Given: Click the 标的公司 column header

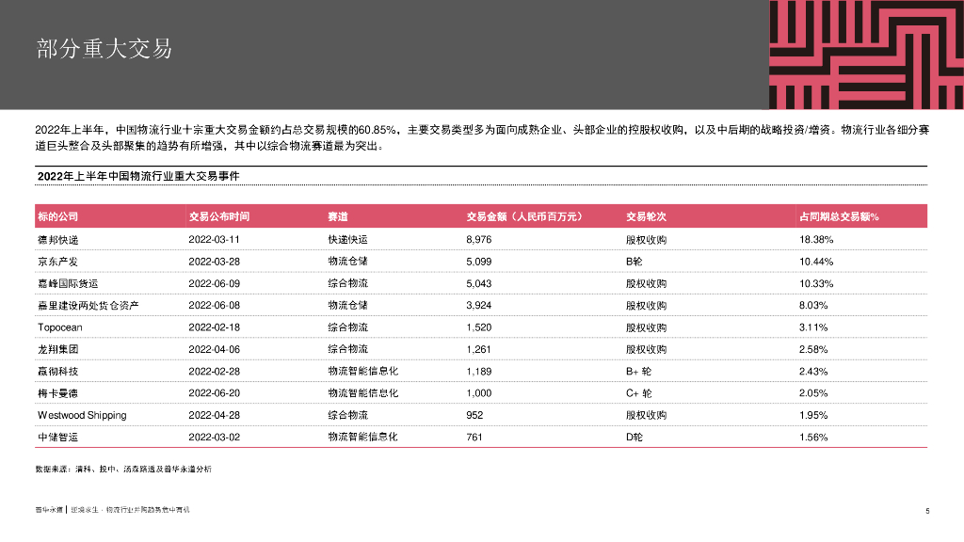Looking at the screenshot, I should 58,216.
